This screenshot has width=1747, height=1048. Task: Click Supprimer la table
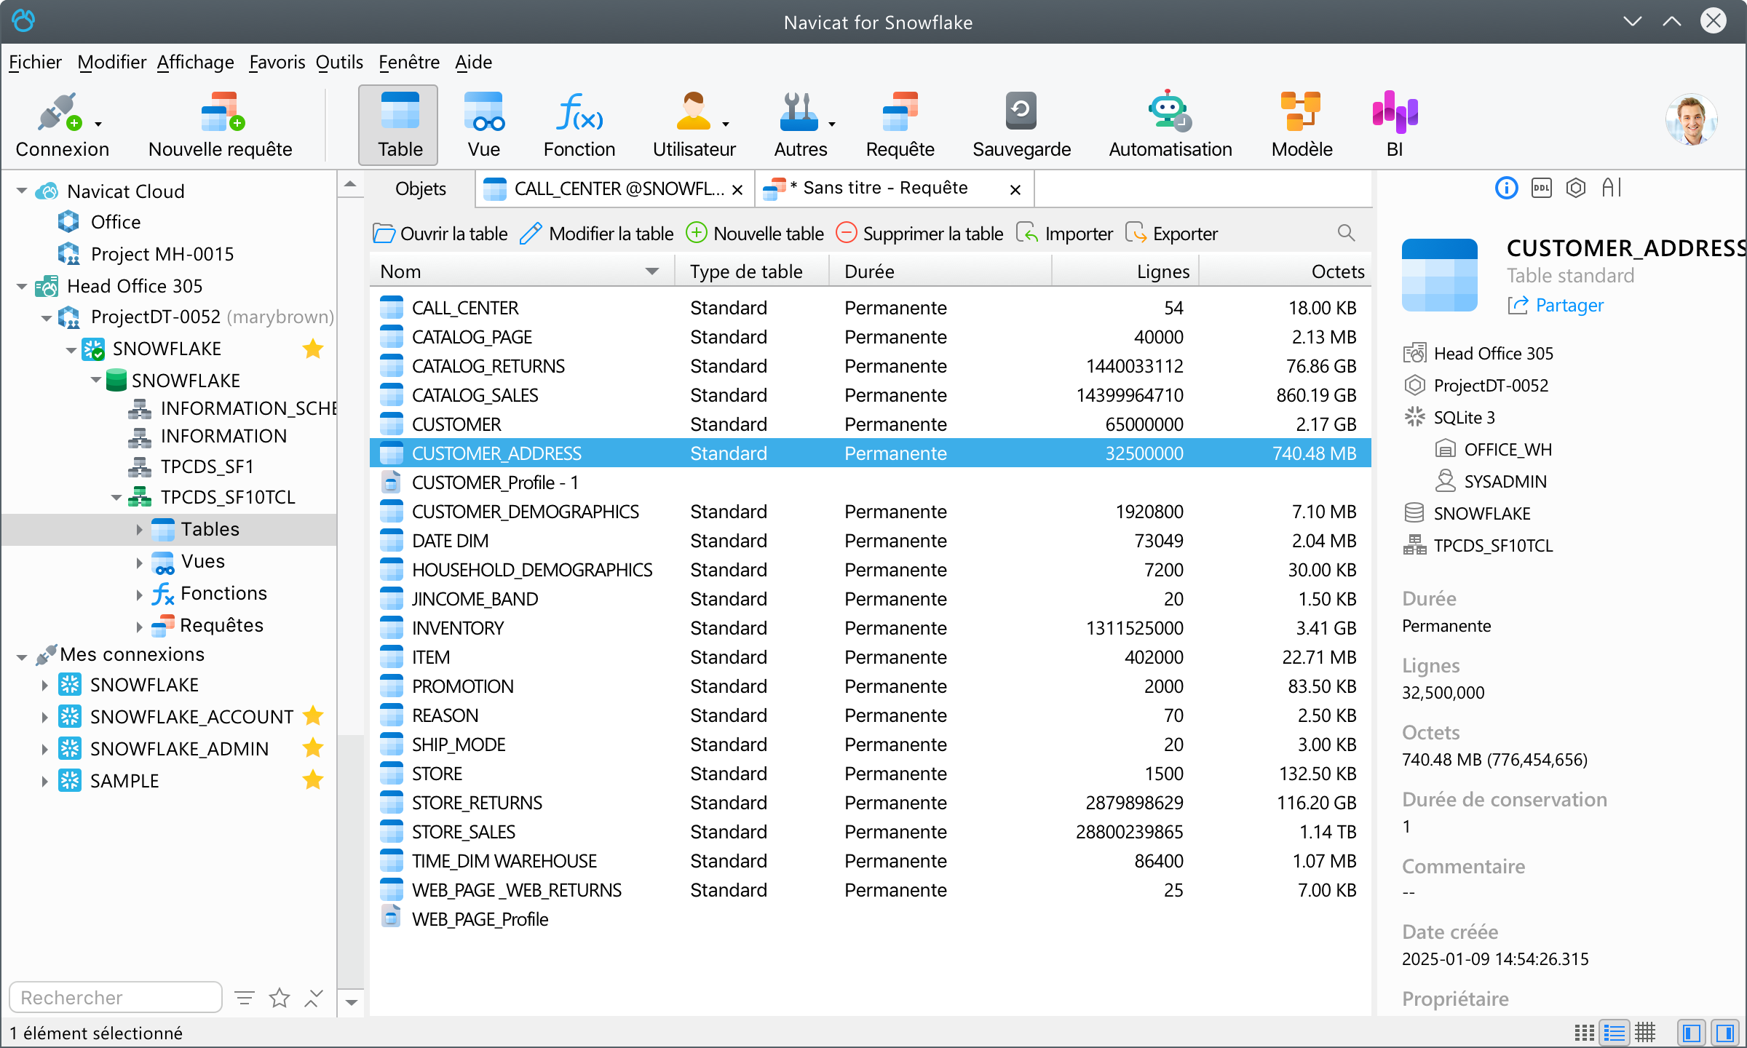coord(919,234)
